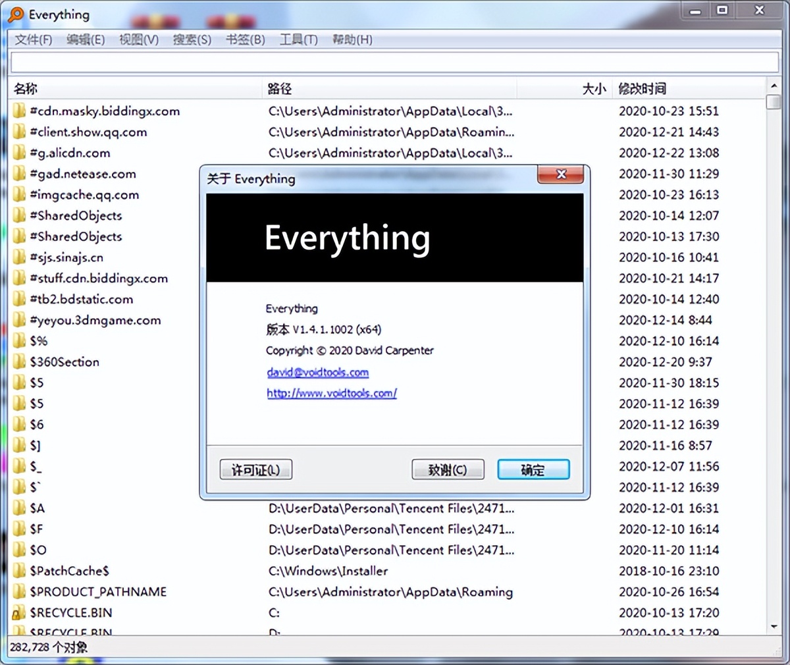Image resolution: width=790 pixels, height=665 pixels.
Task: Click the date 2020-12-14 8:44
Action: pyautogui.click(x=666, y=320)
